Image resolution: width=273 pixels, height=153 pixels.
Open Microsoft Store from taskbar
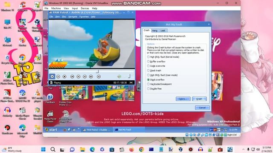[112, 149]
